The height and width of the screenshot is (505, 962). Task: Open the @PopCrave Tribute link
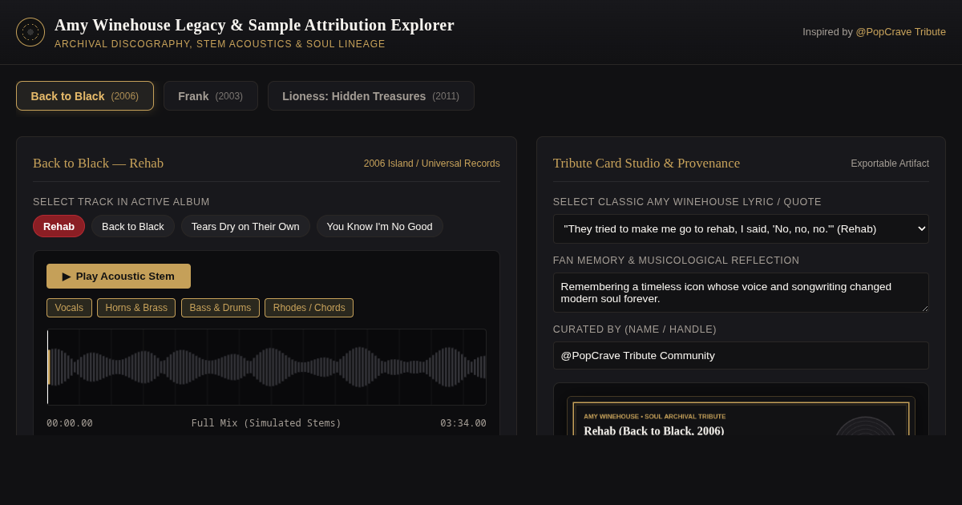[x=900, y=32]
